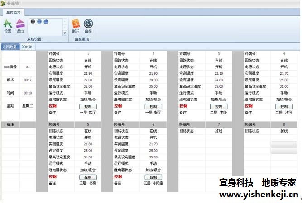This screenshot has width=302, height=204.
Task: Click the 时间 value 00:10
Action: [x=28, y=93]
